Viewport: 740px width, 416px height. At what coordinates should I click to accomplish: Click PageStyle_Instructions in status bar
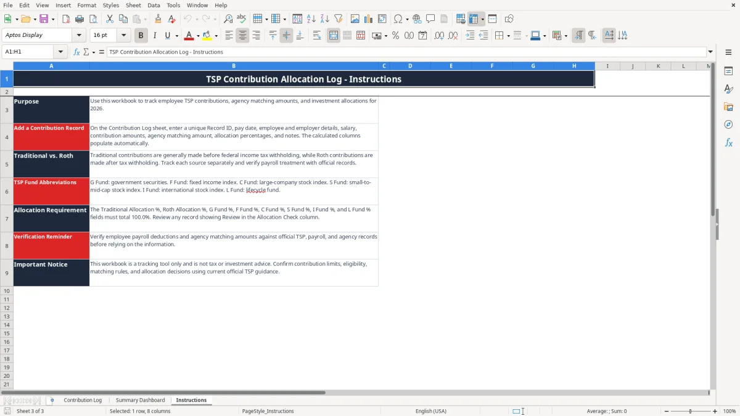tap(268, 411)
